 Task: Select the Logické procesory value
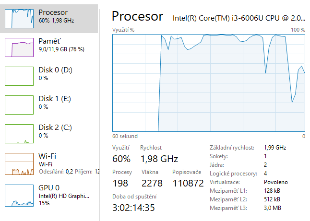pyautogui.click(x=265, y=174)
